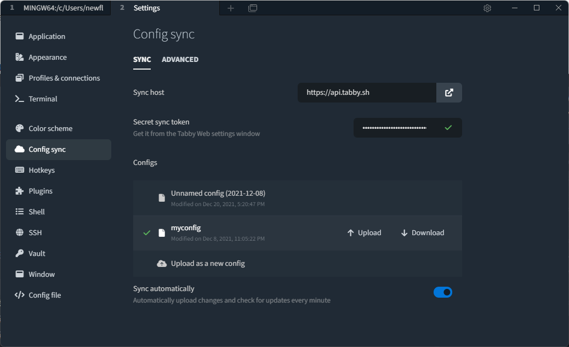
Task: Click the myconfig active green checkmark
Action: pos(146,233)
